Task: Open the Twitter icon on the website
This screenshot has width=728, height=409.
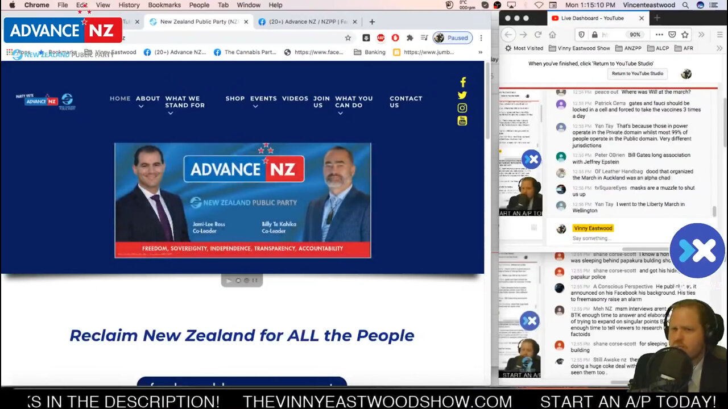Action: click(x=462, y=95)
